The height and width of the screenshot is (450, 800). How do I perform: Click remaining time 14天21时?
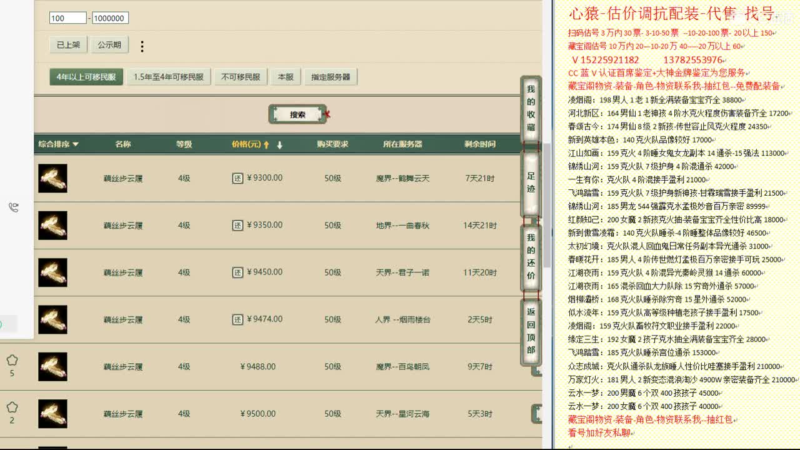point(480,226)
